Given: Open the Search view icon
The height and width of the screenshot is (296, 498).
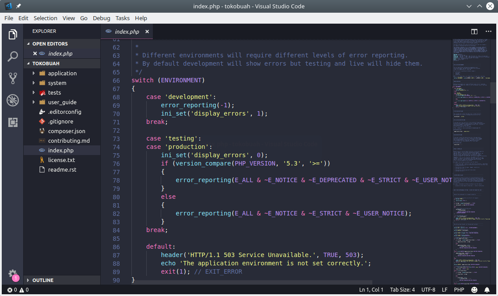Looking at the screenshot, I should point(13,56).
